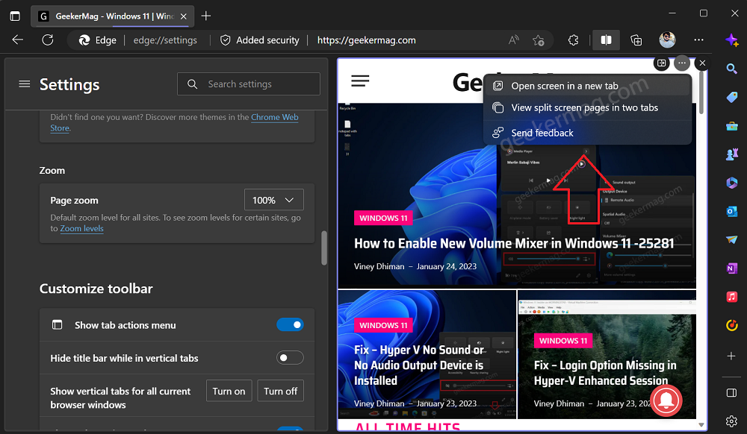Click the Settings pane scrollbar thumb

pyautogui.click(x=324, y=248)
